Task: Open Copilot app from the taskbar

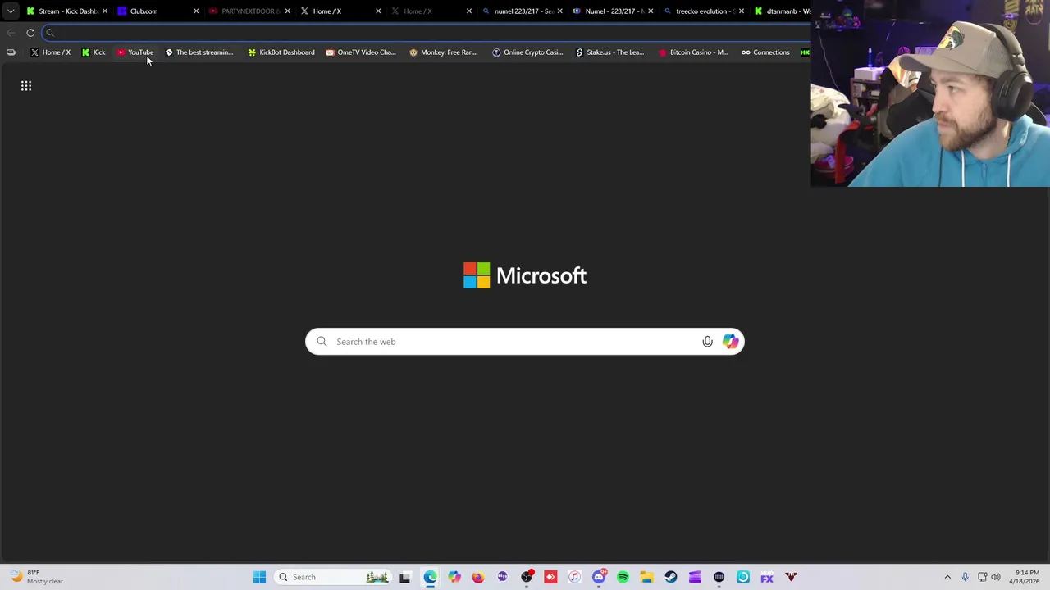Action: click(x=454, y=577)
